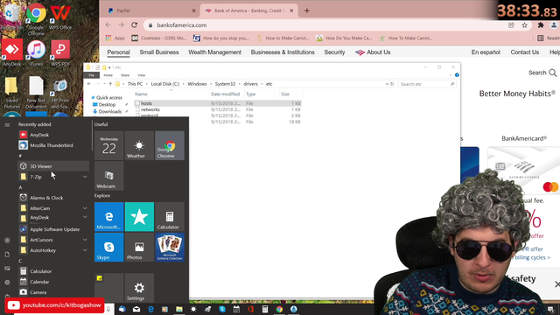Open the File tab in Explorer

click(91, 75)
